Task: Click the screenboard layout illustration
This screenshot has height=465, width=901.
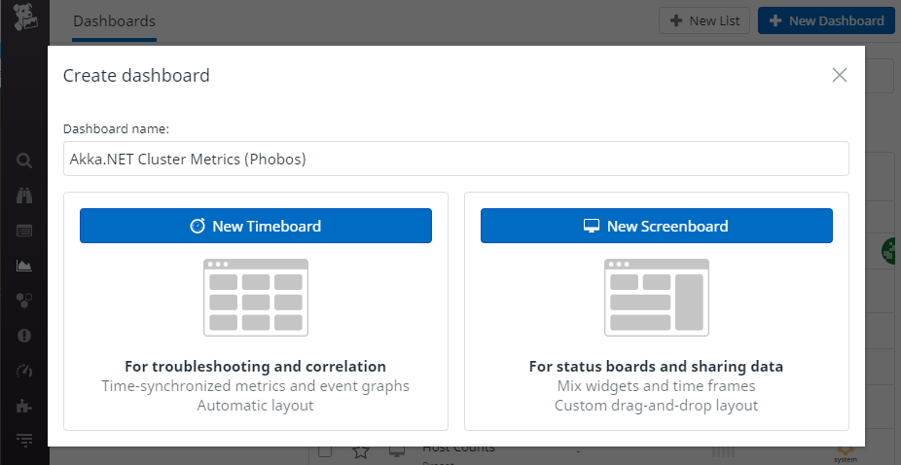Action: [x=656, y=297]
